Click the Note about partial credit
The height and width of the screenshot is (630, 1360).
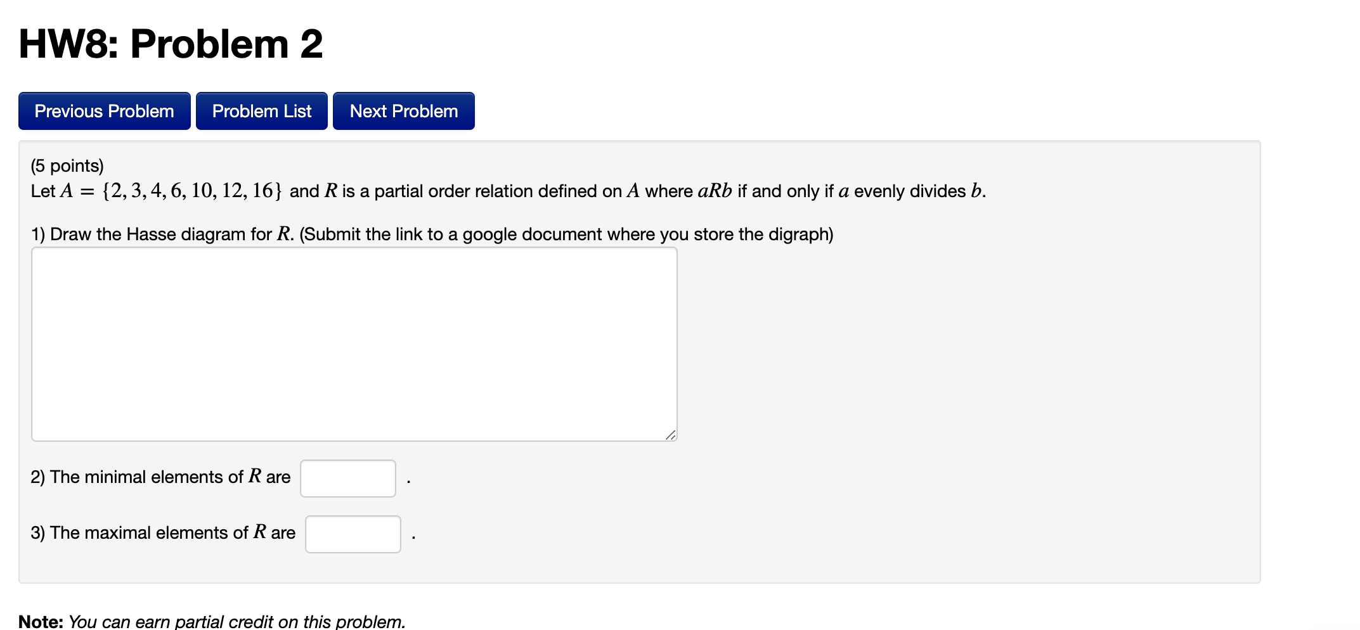pyautogui.click(x=211, y=621)
